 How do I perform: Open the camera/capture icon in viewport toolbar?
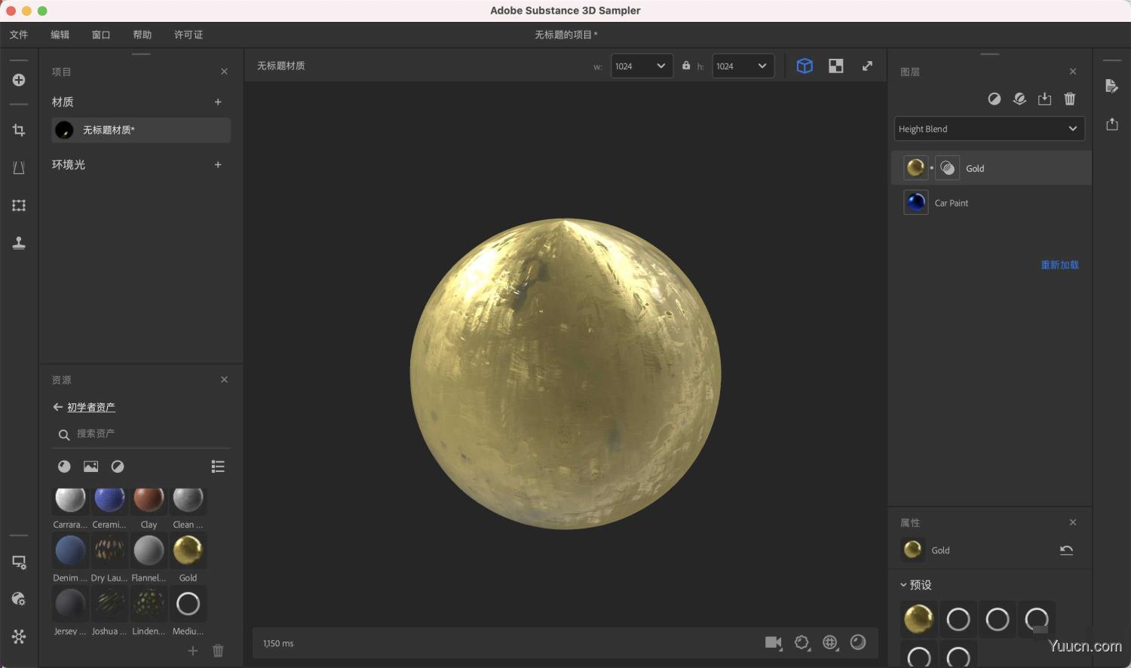point(773,642)
